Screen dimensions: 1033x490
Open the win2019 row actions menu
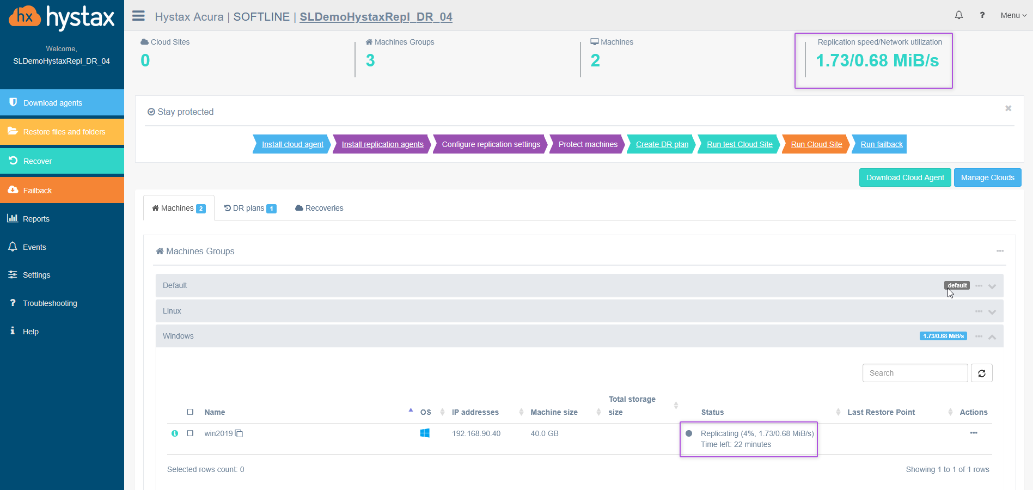coord(973,433)
